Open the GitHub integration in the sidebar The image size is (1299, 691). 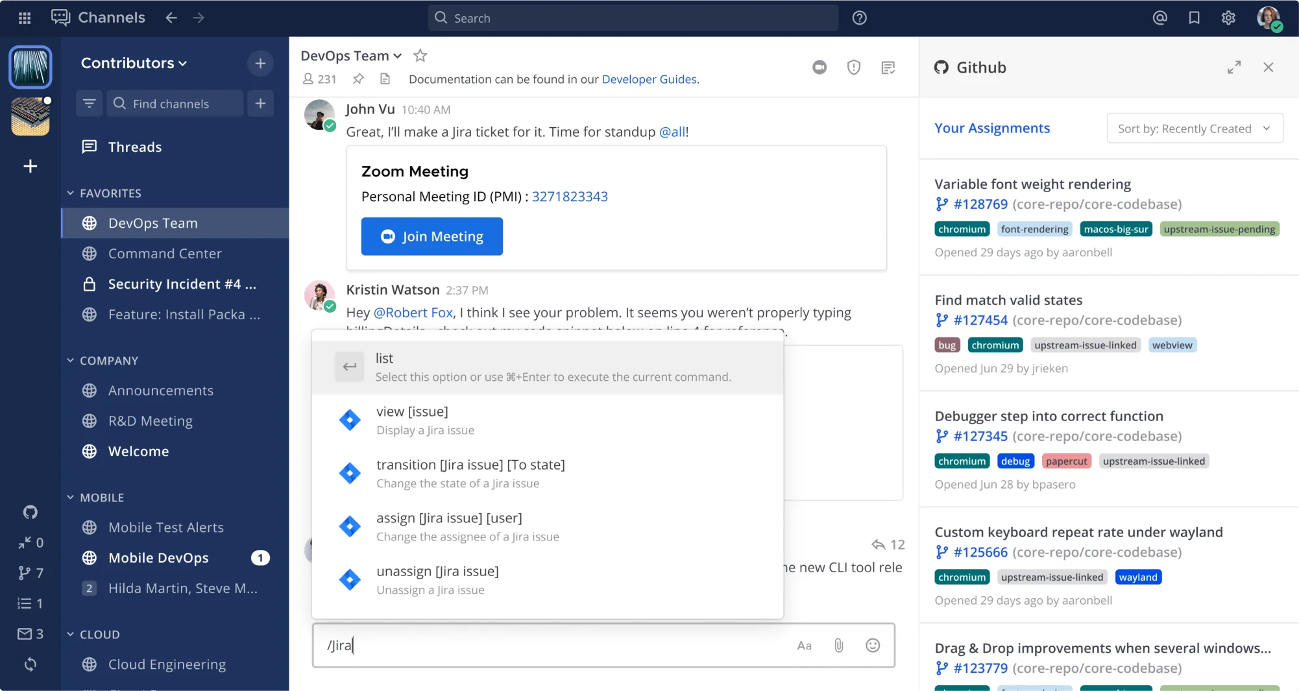tap(30, 512)
